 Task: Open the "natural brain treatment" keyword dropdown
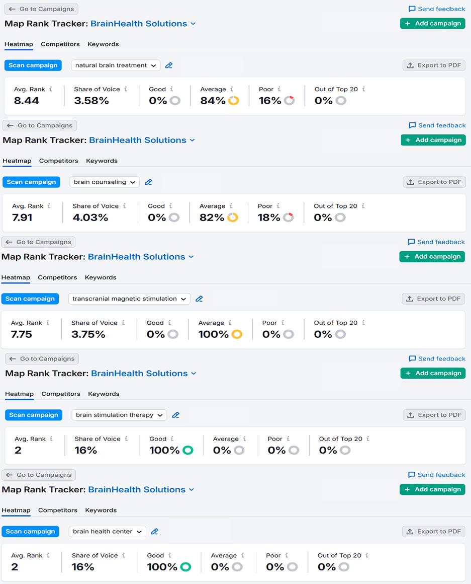point(116,65)
